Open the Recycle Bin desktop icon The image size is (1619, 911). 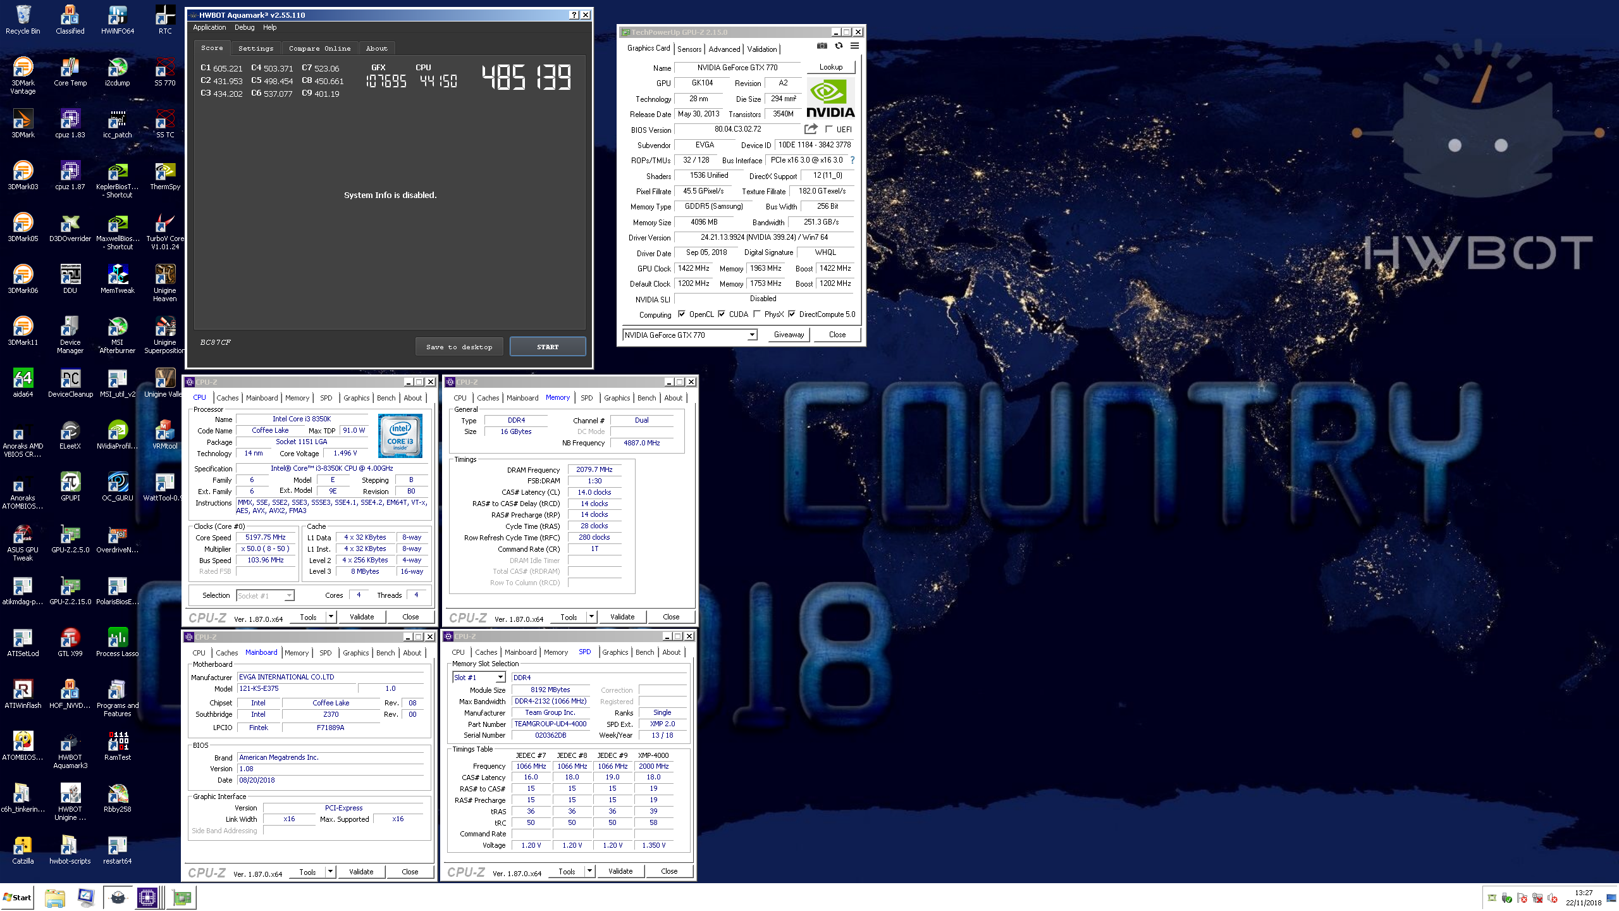tap(23, 19)
